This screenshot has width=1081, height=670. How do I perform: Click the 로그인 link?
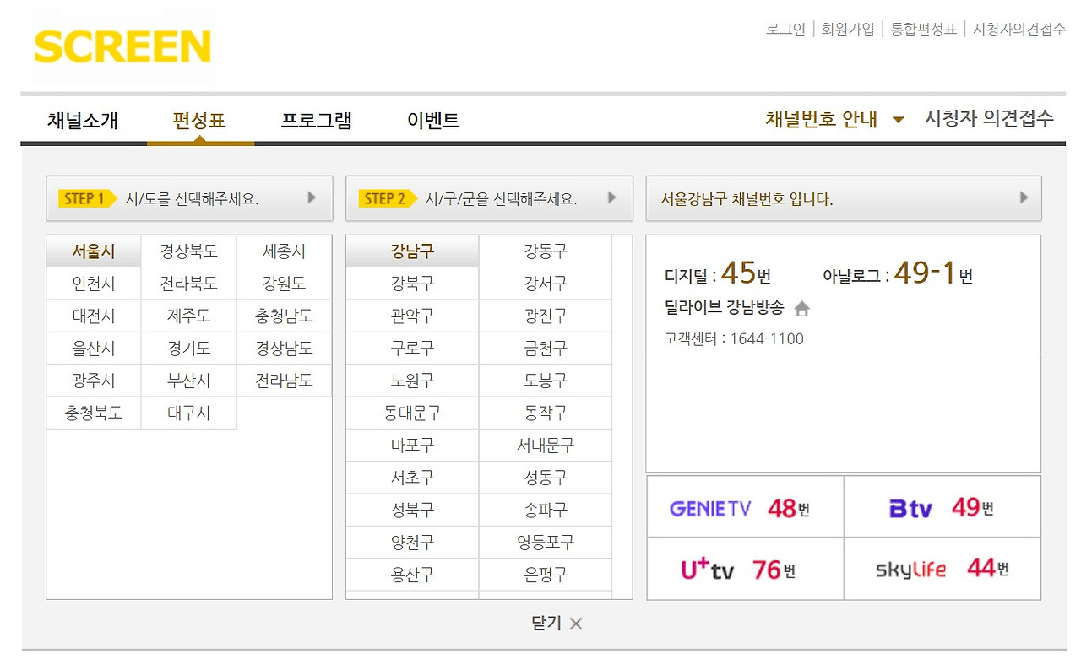(785, 29)
